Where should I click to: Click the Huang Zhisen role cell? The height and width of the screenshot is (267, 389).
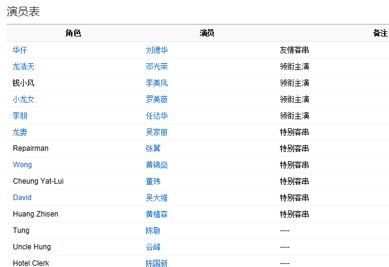(x=35, y=214)
